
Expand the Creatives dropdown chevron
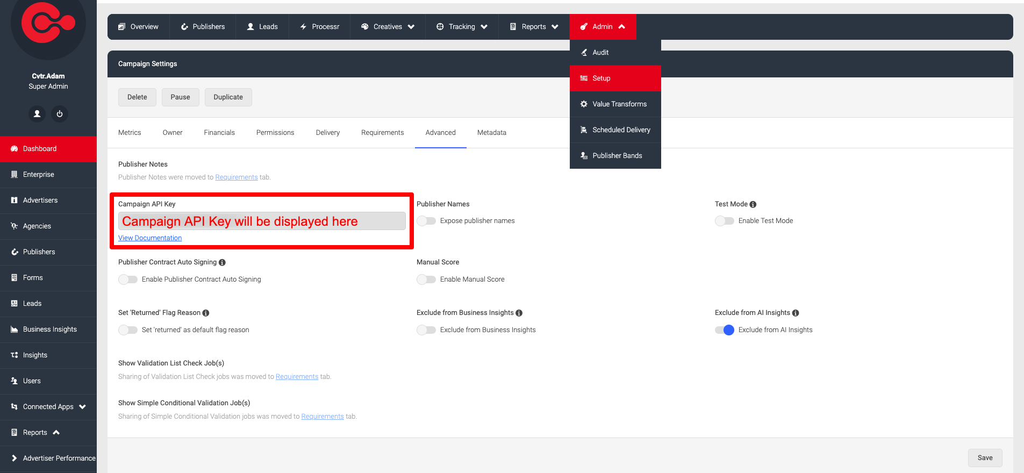(411, 27)
